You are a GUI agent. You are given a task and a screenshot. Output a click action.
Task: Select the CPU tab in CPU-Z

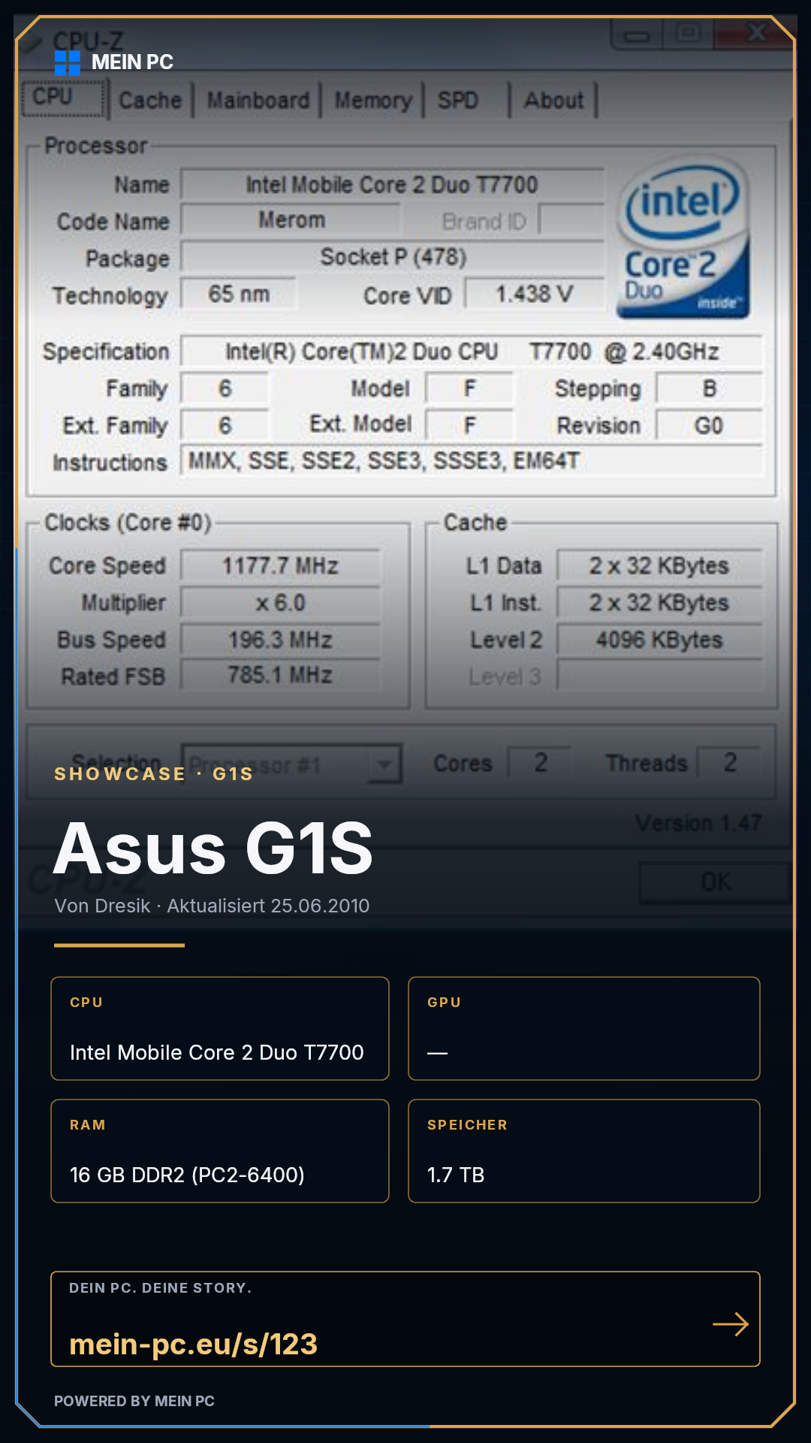tap(64, 98)
